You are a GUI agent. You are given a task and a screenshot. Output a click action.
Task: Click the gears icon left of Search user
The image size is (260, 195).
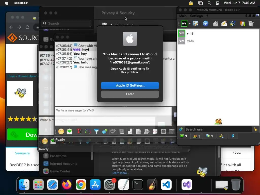pos(181,129)
